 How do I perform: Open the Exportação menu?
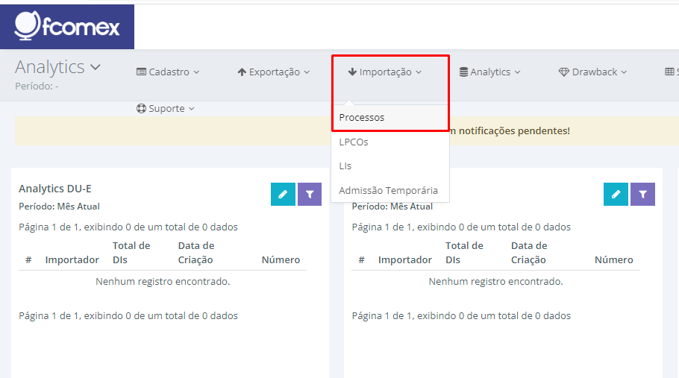click(x=274, y=72)
